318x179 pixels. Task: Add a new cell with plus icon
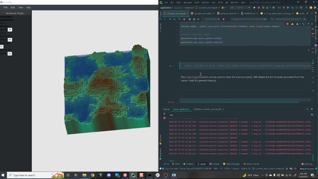pyautogui.click(x=165, y=19)
